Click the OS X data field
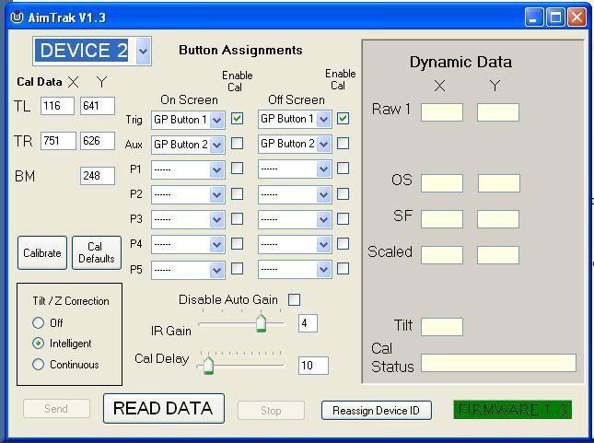The height and width of the screenshot is (443, 594). tap(442, 183)
